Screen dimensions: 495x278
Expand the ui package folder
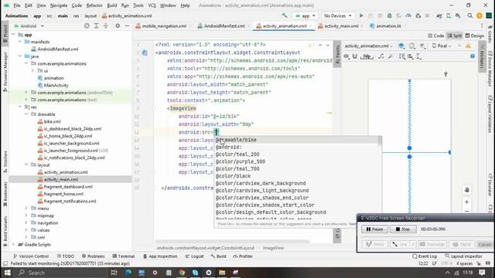(32, 70)
